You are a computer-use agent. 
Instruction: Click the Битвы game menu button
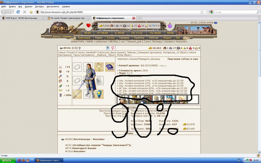point(110,38)
